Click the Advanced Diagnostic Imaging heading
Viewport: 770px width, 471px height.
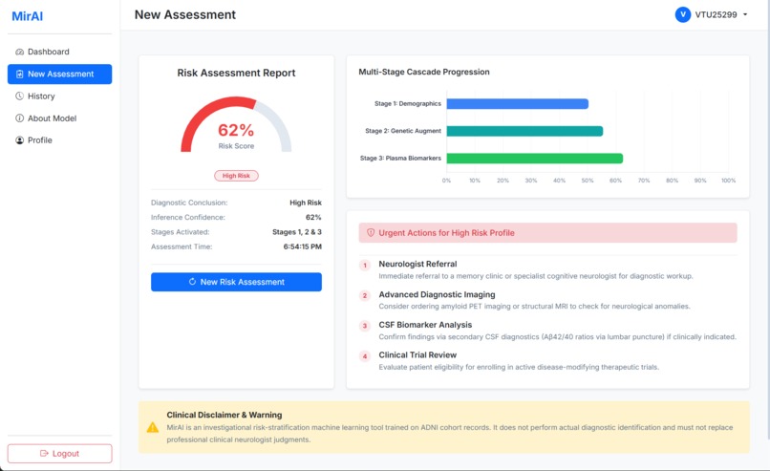point(437,294)
